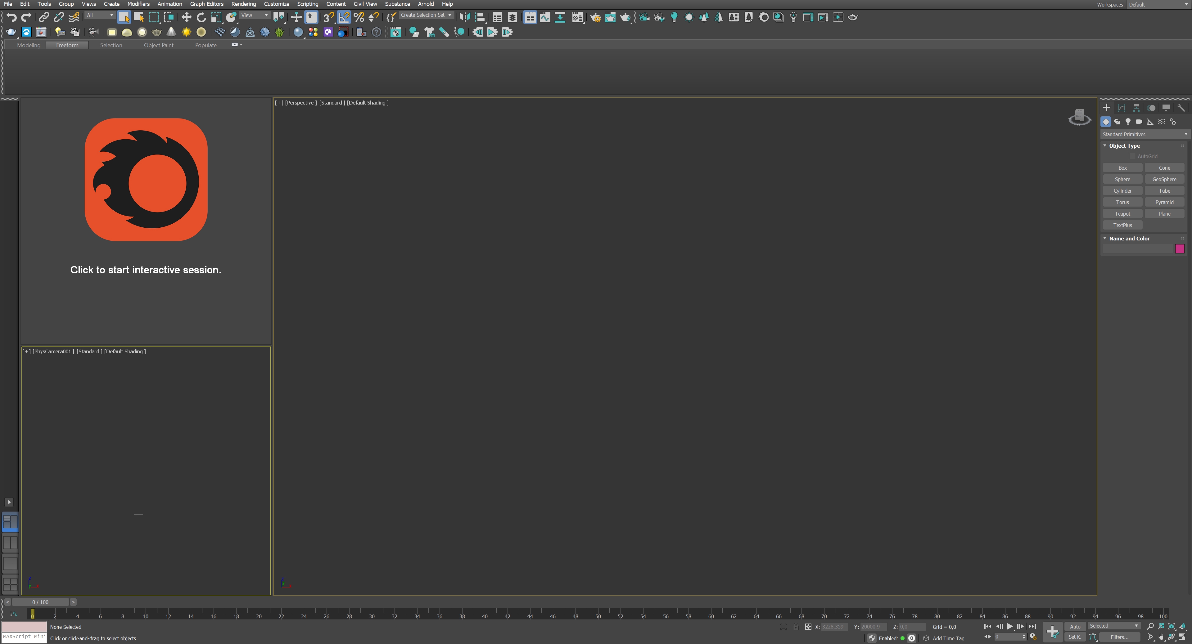
Task: Open the Modify panel tab icon
Action: (x=1121, y=108)
